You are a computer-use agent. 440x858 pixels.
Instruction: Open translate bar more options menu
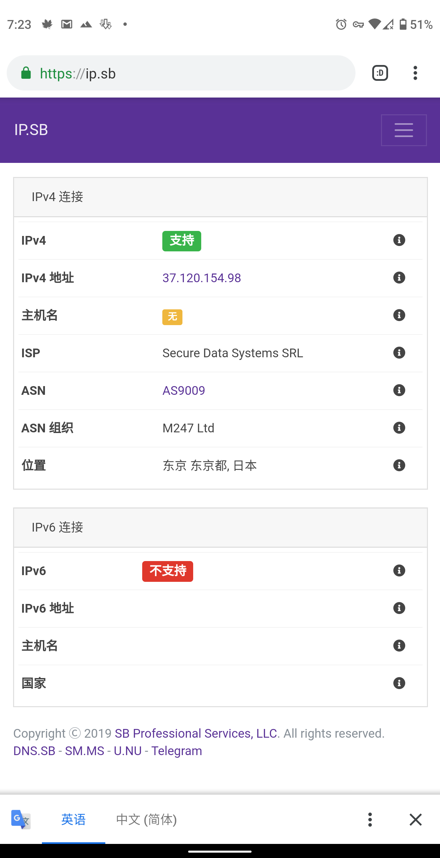click(x=370, y=820)
